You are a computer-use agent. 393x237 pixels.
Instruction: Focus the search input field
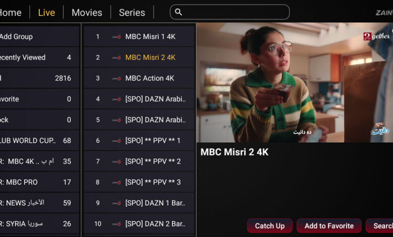[x=230, y=12]
